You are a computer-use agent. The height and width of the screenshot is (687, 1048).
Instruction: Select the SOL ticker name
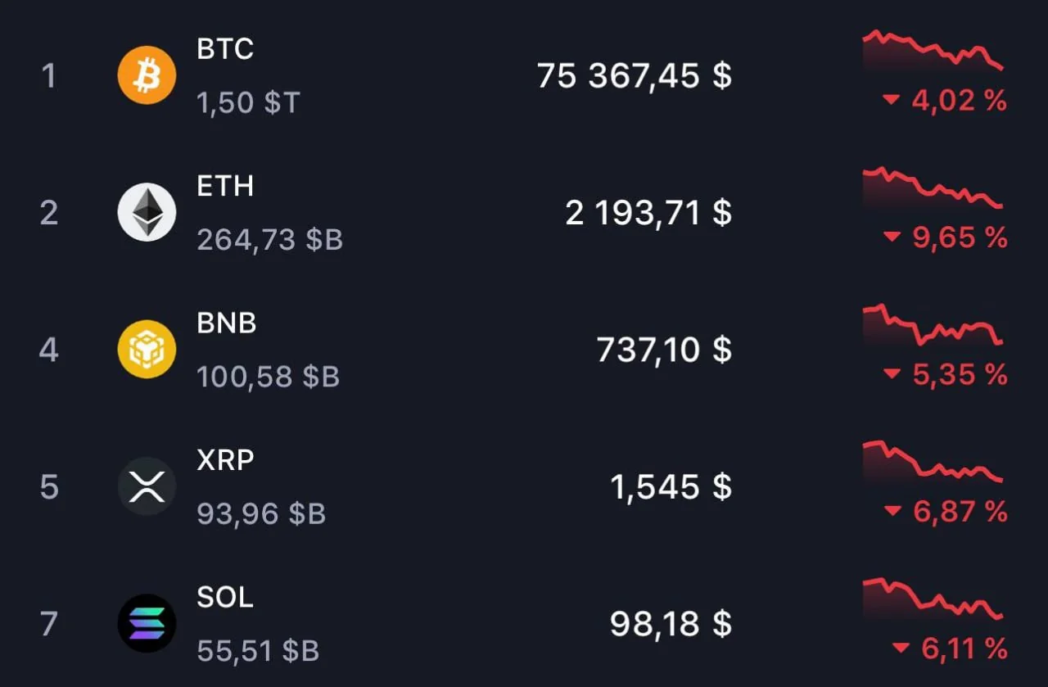(225, 597)
